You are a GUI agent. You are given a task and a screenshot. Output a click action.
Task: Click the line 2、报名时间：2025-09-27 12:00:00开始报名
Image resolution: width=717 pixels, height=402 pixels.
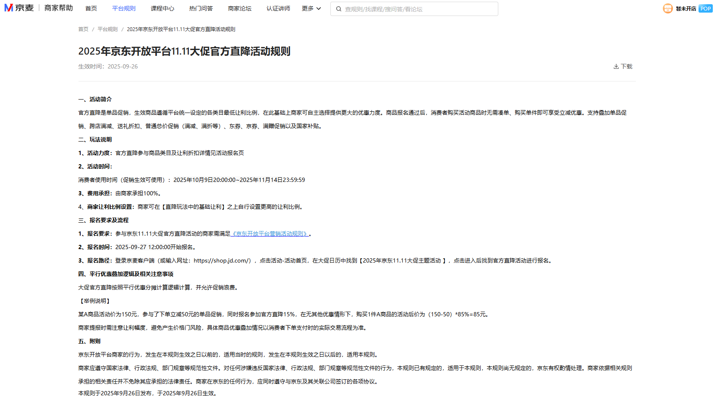138,247
